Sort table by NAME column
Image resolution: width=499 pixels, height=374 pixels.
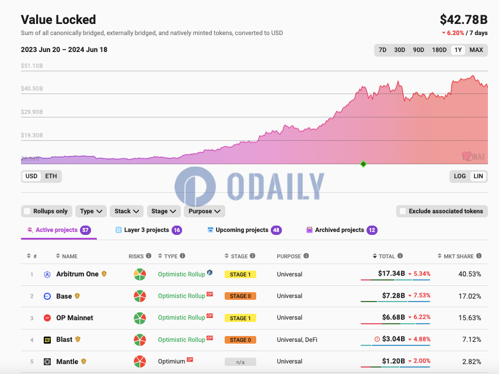pyautogui.click(x=67, y=256)
